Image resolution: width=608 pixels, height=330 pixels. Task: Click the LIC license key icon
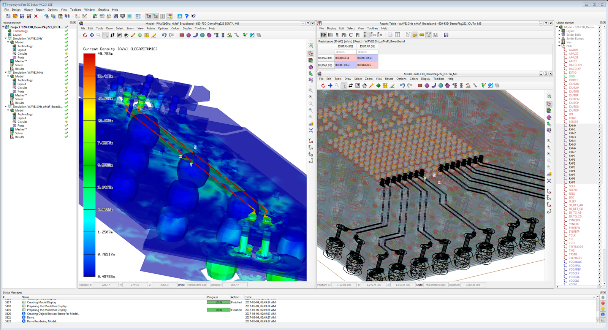[109, 16]
